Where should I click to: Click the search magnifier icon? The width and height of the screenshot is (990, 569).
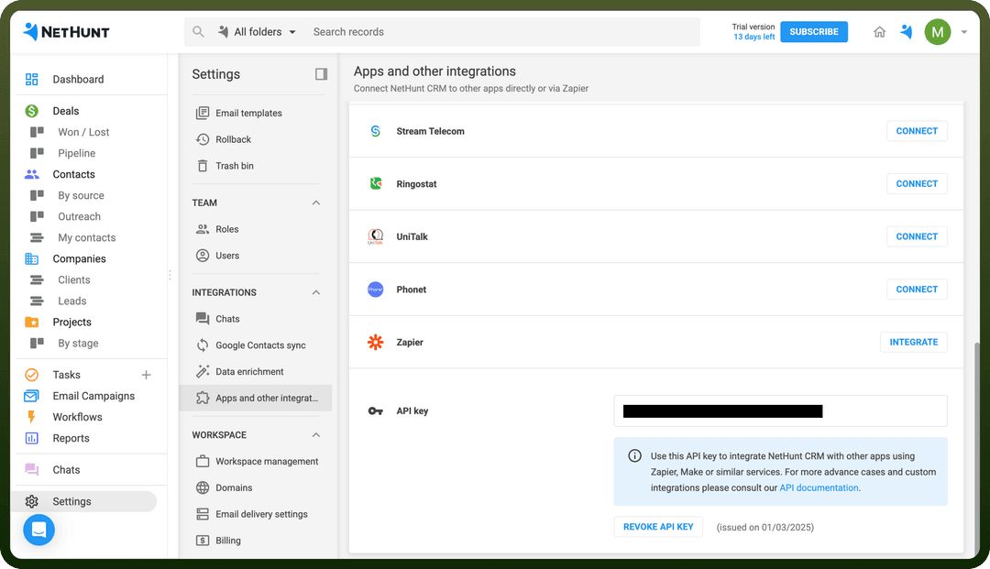198,31
